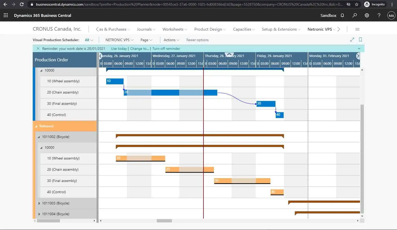Collapse the Released group
This screenshot has height=230, width=397.
coord(36,126)
